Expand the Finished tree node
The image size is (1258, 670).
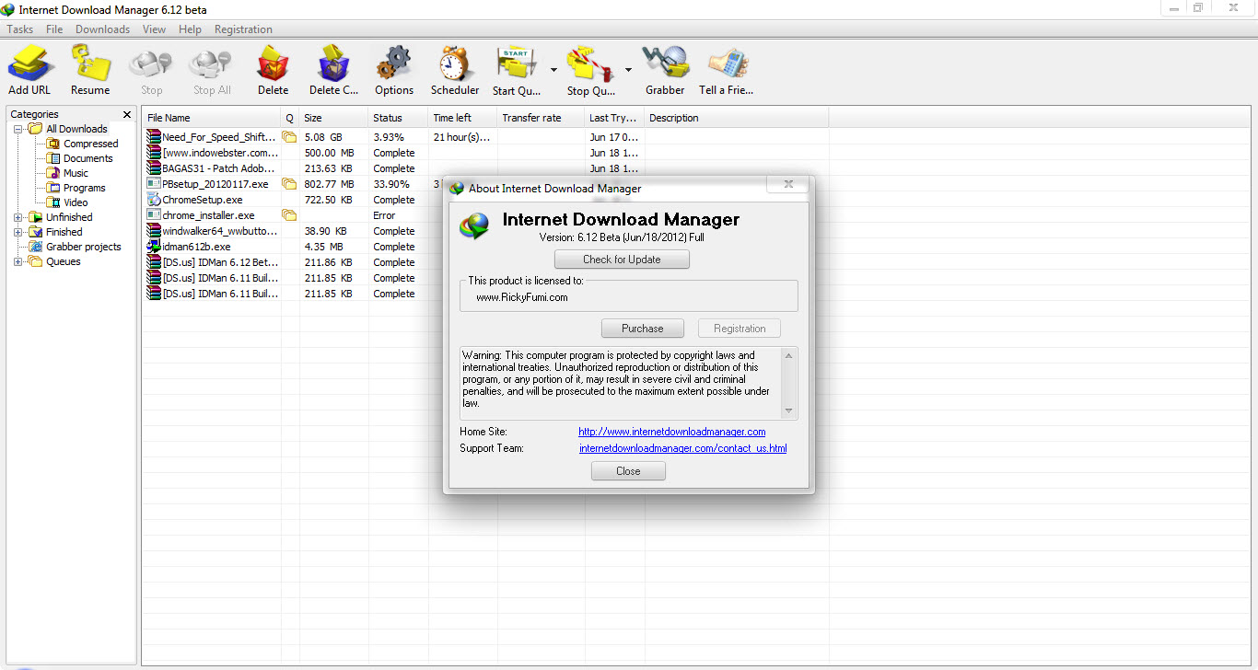coord(18,232)
